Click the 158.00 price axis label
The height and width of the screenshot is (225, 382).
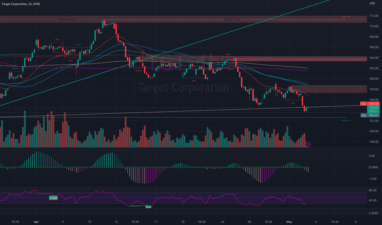pyautogui.click(x=374, y=89)
